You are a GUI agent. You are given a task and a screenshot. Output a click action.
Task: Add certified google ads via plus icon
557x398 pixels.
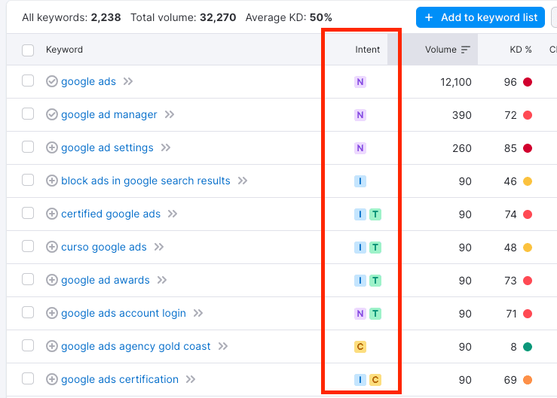(x=52, y=214)
